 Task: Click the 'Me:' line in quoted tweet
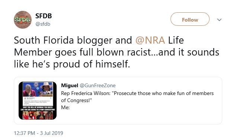tap(65, 107)
